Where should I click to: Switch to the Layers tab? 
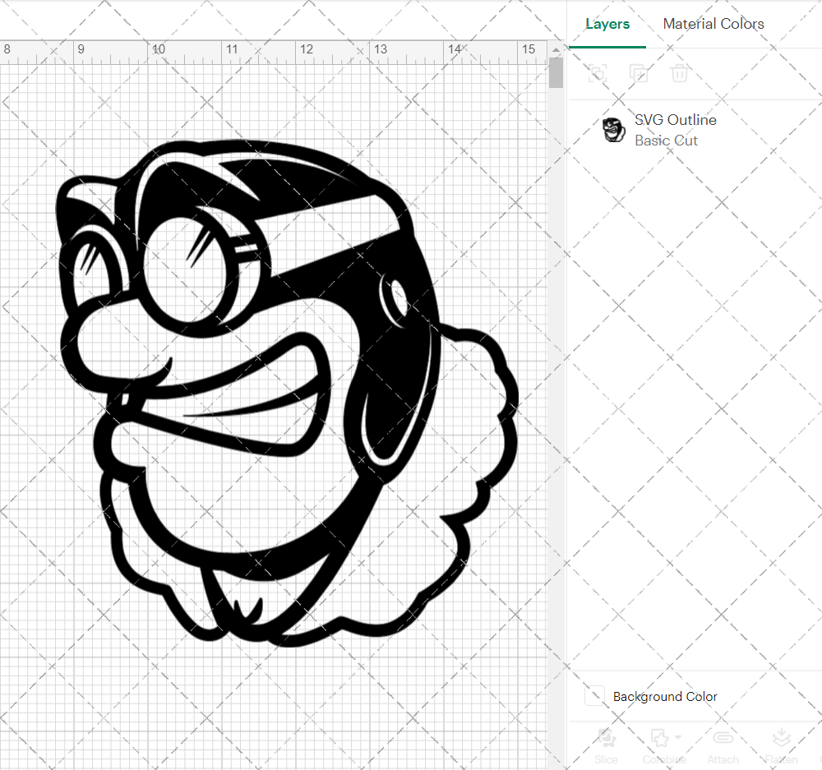pyautogui.click(x=607, y=24)
